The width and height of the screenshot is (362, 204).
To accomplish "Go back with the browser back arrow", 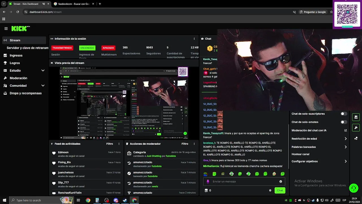I will 4,12.
